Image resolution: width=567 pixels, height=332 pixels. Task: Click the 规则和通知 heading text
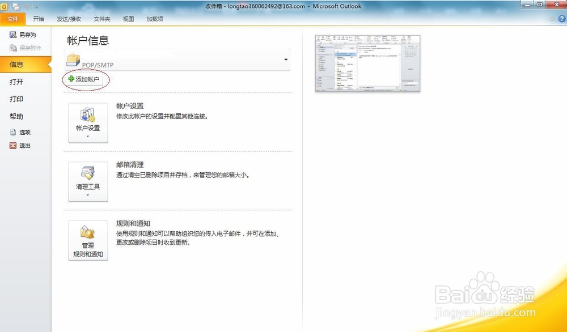point(133,224)
